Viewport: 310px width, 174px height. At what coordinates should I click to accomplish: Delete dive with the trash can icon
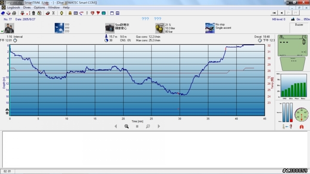(x=34, y=13)
